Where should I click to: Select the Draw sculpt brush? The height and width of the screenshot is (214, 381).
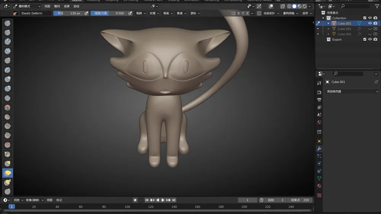click(x=8, y=23)
